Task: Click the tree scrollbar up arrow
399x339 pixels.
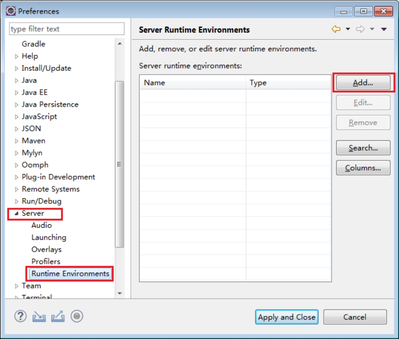Action: [x=120, y=44]
